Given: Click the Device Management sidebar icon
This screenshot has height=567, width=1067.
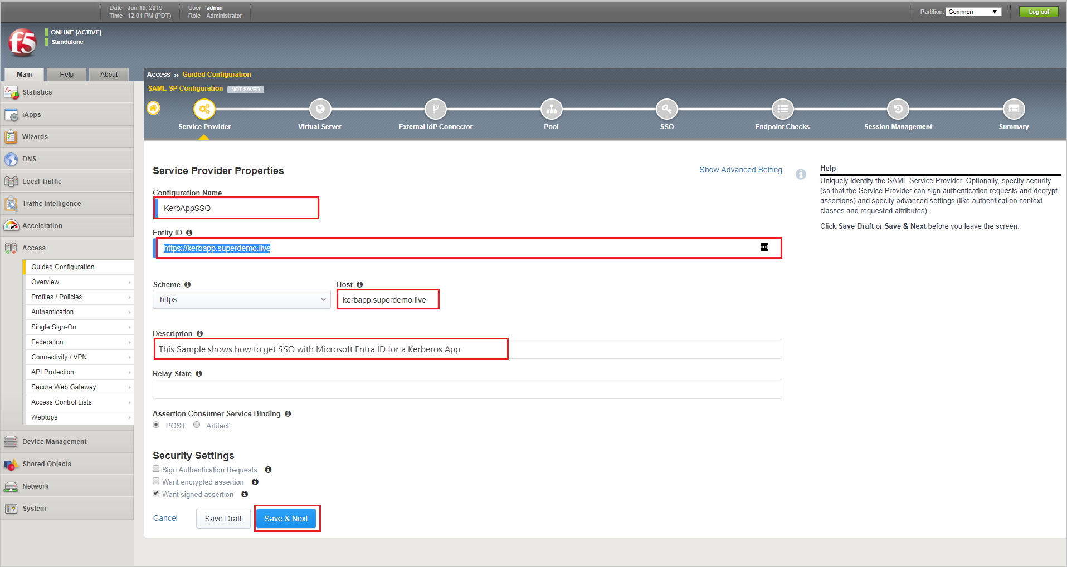Looking at the screenshot, I should tap(11, 442).
